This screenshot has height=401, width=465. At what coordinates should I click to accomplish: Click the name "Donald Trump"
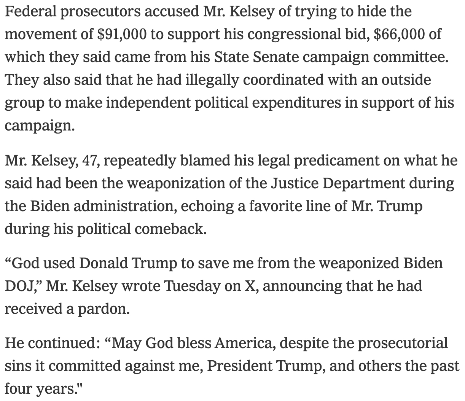pos(128,264)
